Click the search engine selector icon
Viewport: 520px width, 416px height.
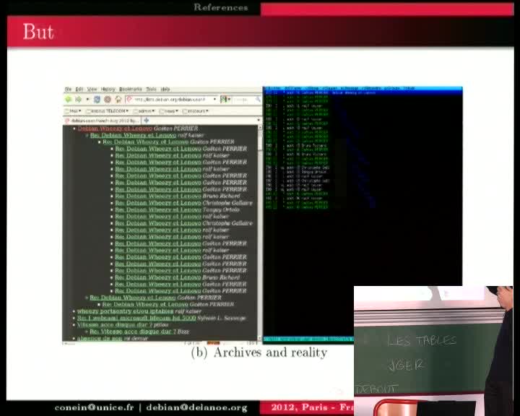tap(225, 99)
